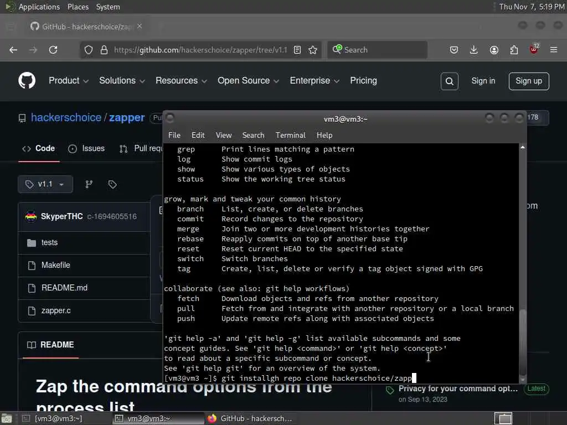Open Firefox account icon

[x=494, y=50]
